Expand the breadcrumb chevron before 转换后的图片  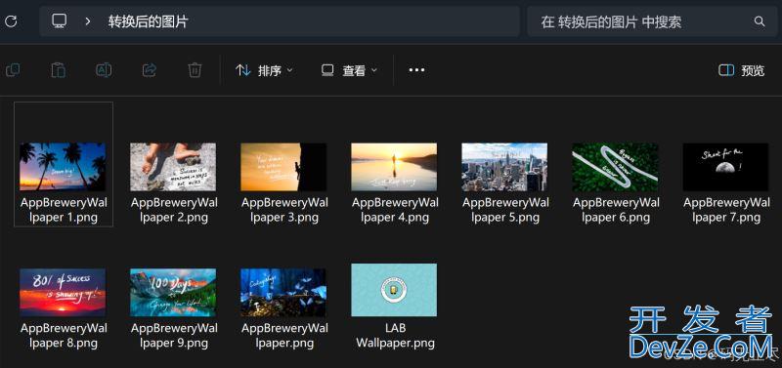point(88,20)
